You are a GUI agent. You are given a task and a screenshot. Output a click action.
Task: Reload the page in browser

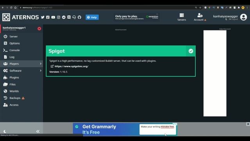[x=11, y=7]
